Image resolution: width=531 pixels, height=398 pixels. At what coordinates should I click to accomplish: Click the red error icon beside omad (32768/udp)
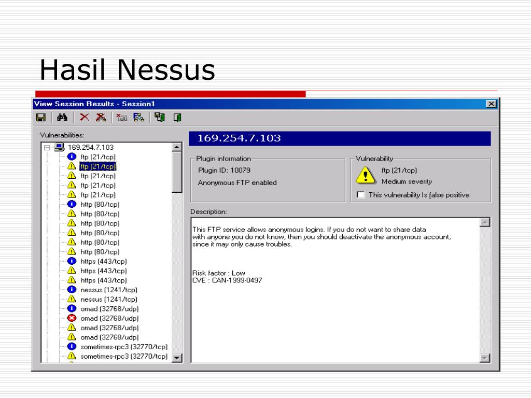point(72,318)
